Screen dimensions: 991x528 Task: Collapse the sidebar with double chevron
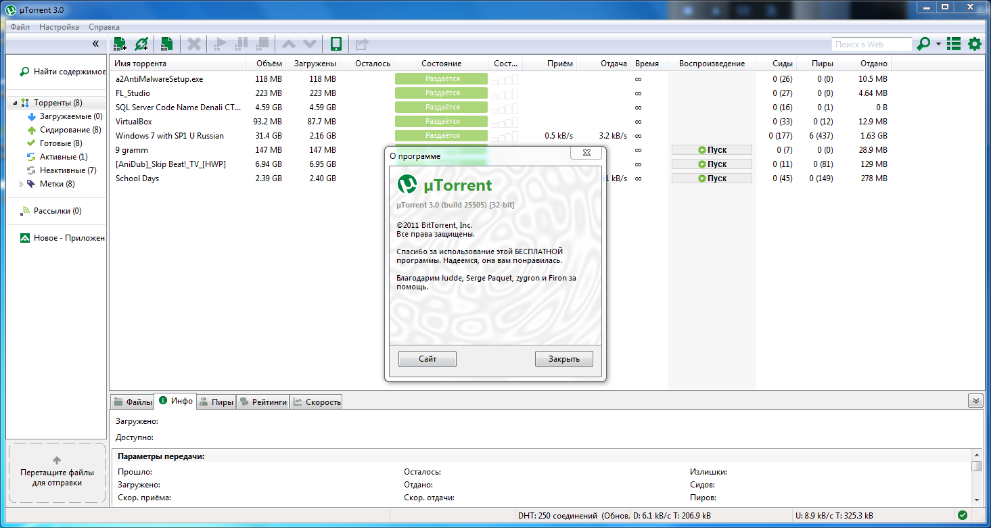pyautogui.click(x=96, y=44)
